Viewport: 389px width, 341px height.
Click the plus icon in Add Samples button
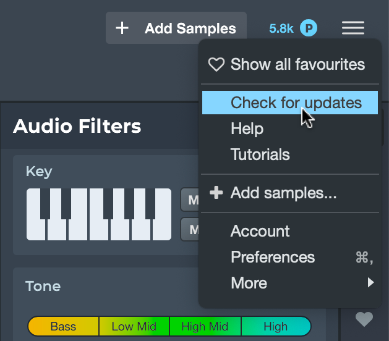122,28
